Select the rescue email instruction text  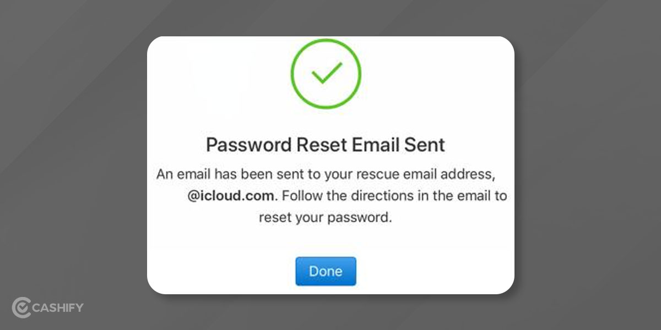326,174
